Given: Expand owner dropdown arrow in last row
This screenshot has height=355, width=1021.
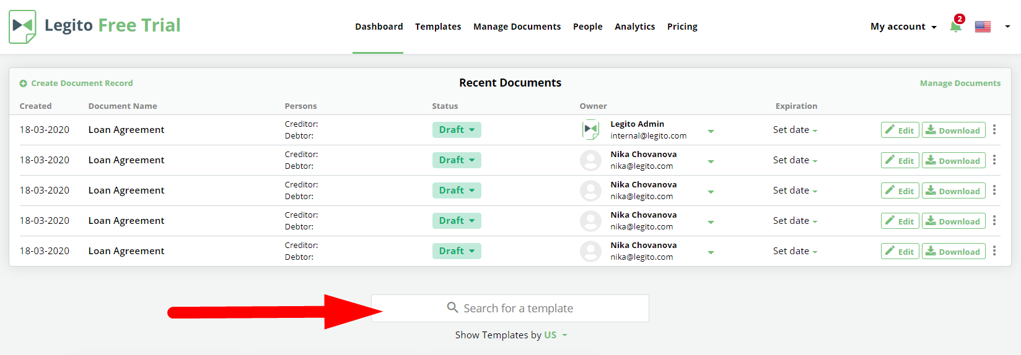Looking at the screenshot, I should point(711,252).
